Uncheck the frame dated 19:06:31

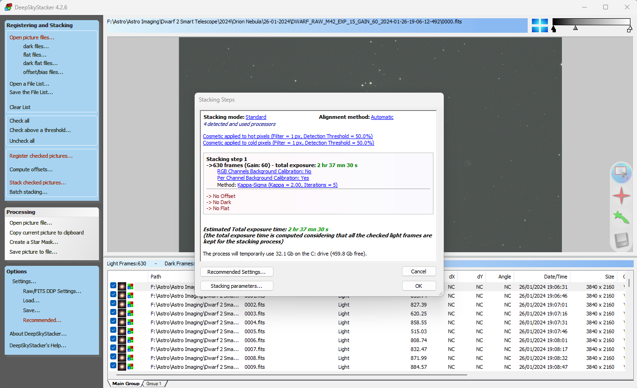114,286
